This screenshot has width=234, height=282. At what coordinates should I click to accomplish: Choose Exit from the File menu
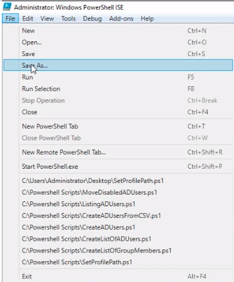(118, 276)
